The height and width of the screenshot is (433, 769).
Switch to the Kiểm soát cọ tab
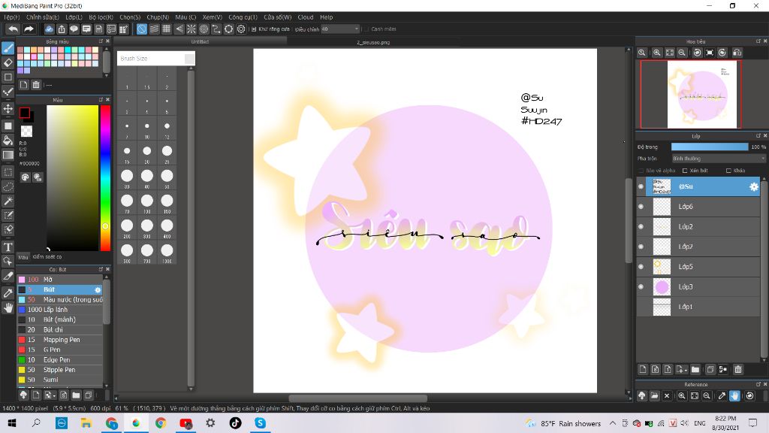click(47, 257)
